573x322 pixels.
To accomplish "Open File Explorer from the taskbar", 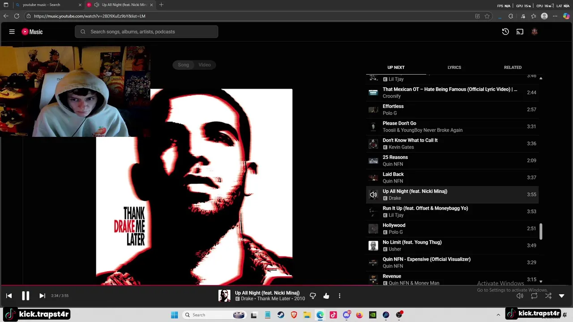I will coord(307,315).
